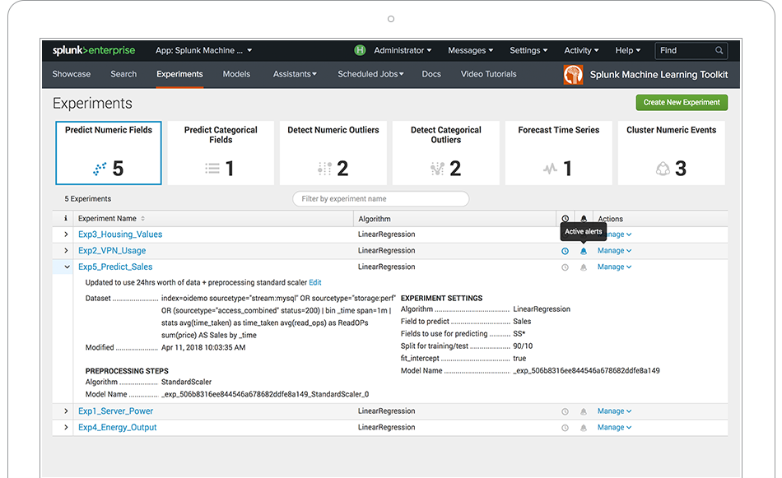This screenshot has height=478, width=782.
Task: Open Manage menu for Exp1_Server_Power
Action: [614, 411]
